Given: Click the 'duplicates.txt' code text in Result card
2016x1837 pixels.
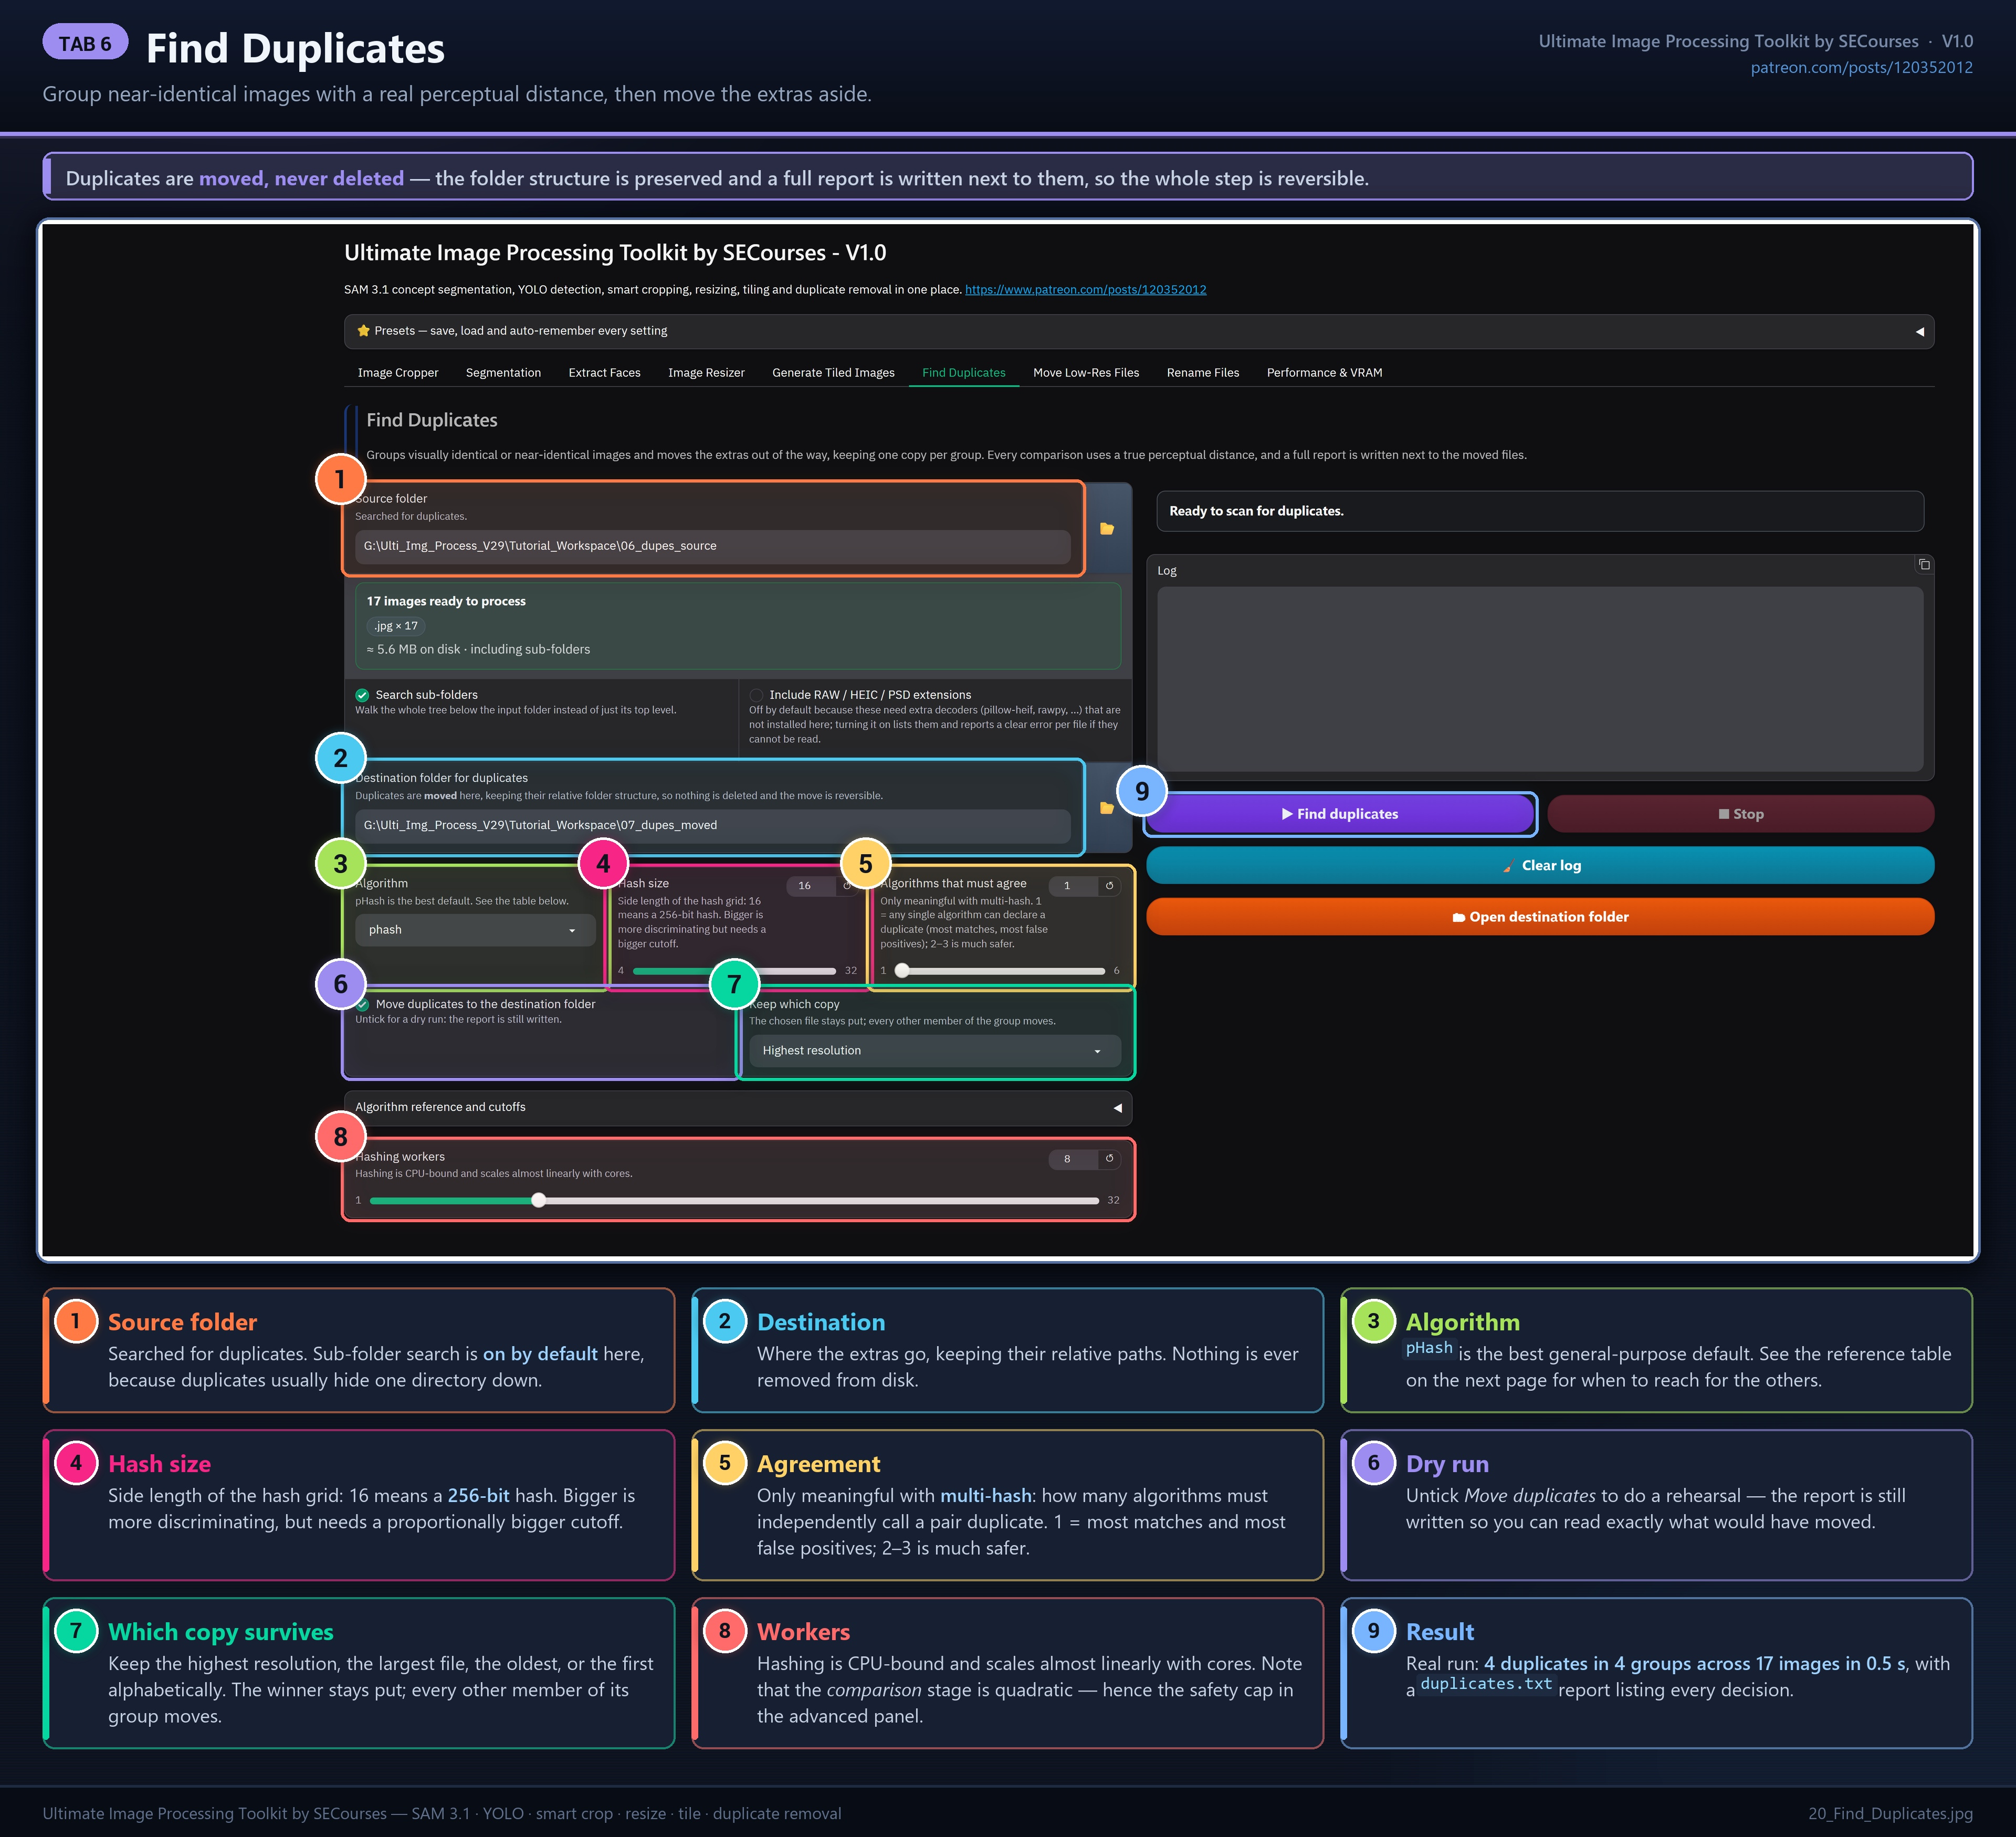Looking at the screenshot, I should (x=1486, y=1684).
